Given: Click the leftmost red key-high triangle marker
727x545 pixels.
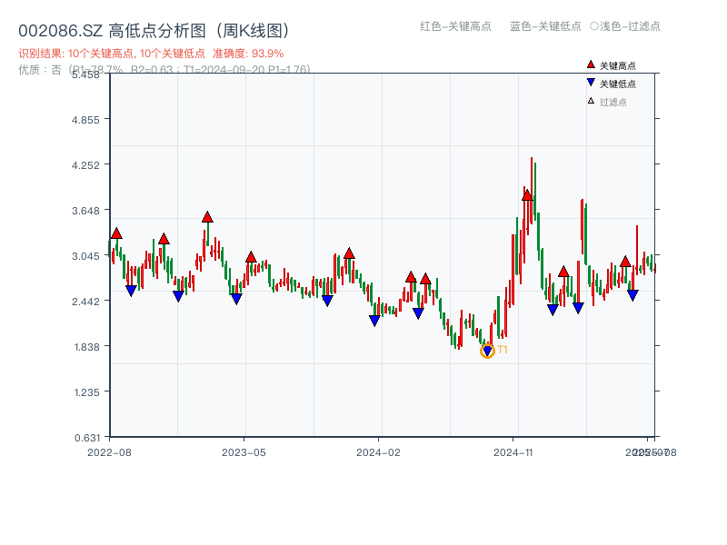Looking at the screenshot, I should coord(115,233).
